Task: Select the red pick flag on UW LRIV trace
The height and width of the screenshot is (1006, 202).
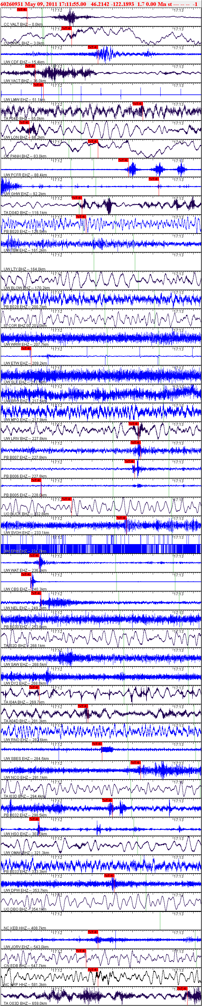Action: click(134, 424)
